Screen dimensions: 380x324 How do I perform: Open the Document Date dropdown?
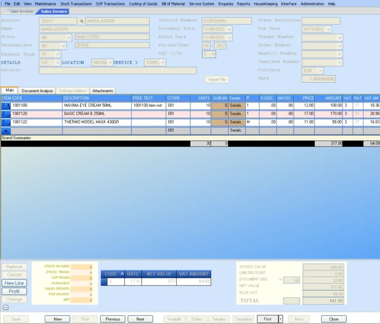(x=229, y=29)
